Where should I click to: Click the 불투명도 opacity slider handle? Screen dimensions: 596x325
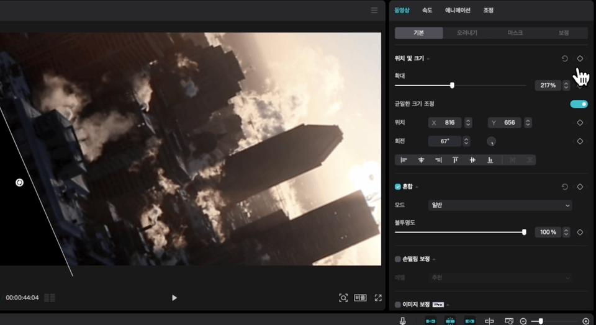tap(524, 232)
